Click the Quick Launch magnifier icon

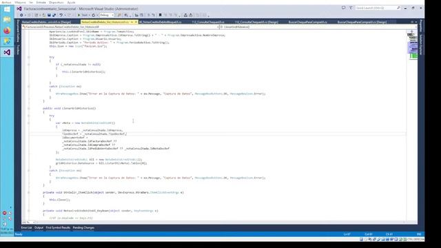(398, 8)
